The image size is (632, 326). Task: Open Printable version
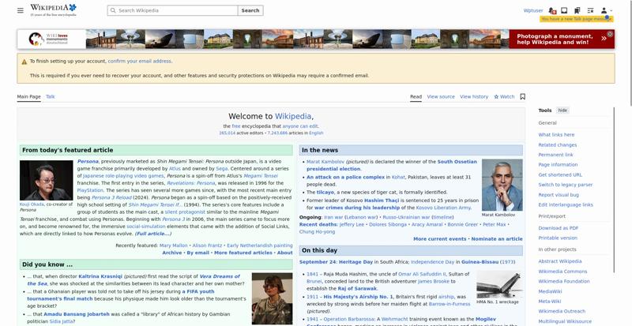coord(558,238)
